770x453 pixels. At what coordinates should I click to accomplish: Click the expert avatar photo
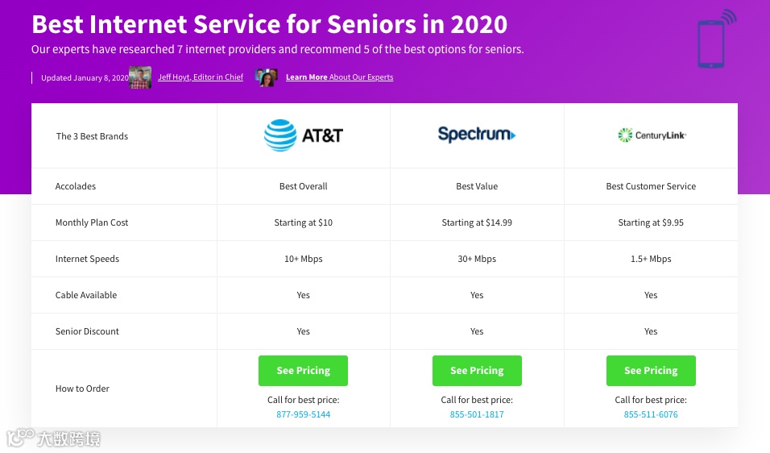267,77
